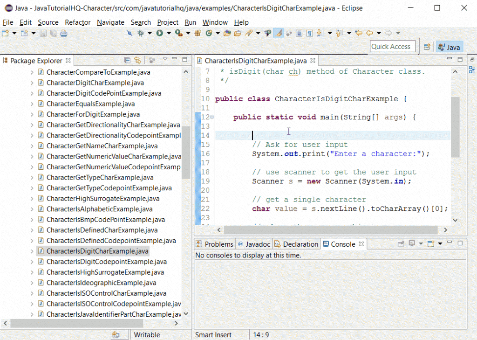The width and height of the screenshot is (477, 340).
Task: Open the Run dropdown arrow
Action: click(x=169, y=33)
